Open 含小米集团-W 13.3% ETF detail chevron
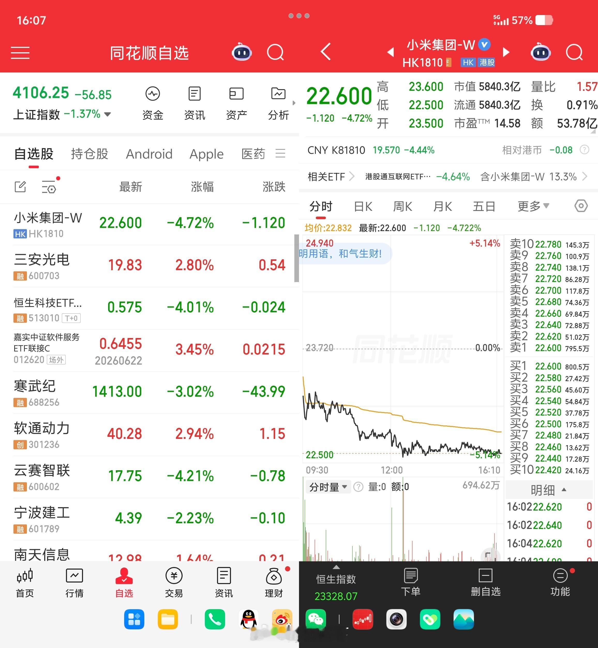Image resolution: width=598 pixels, height=648 pixels. coord(585,176)
